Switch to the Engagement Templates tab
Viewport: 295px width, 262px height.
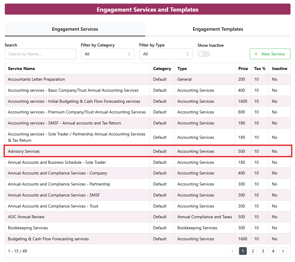(218, 29)
